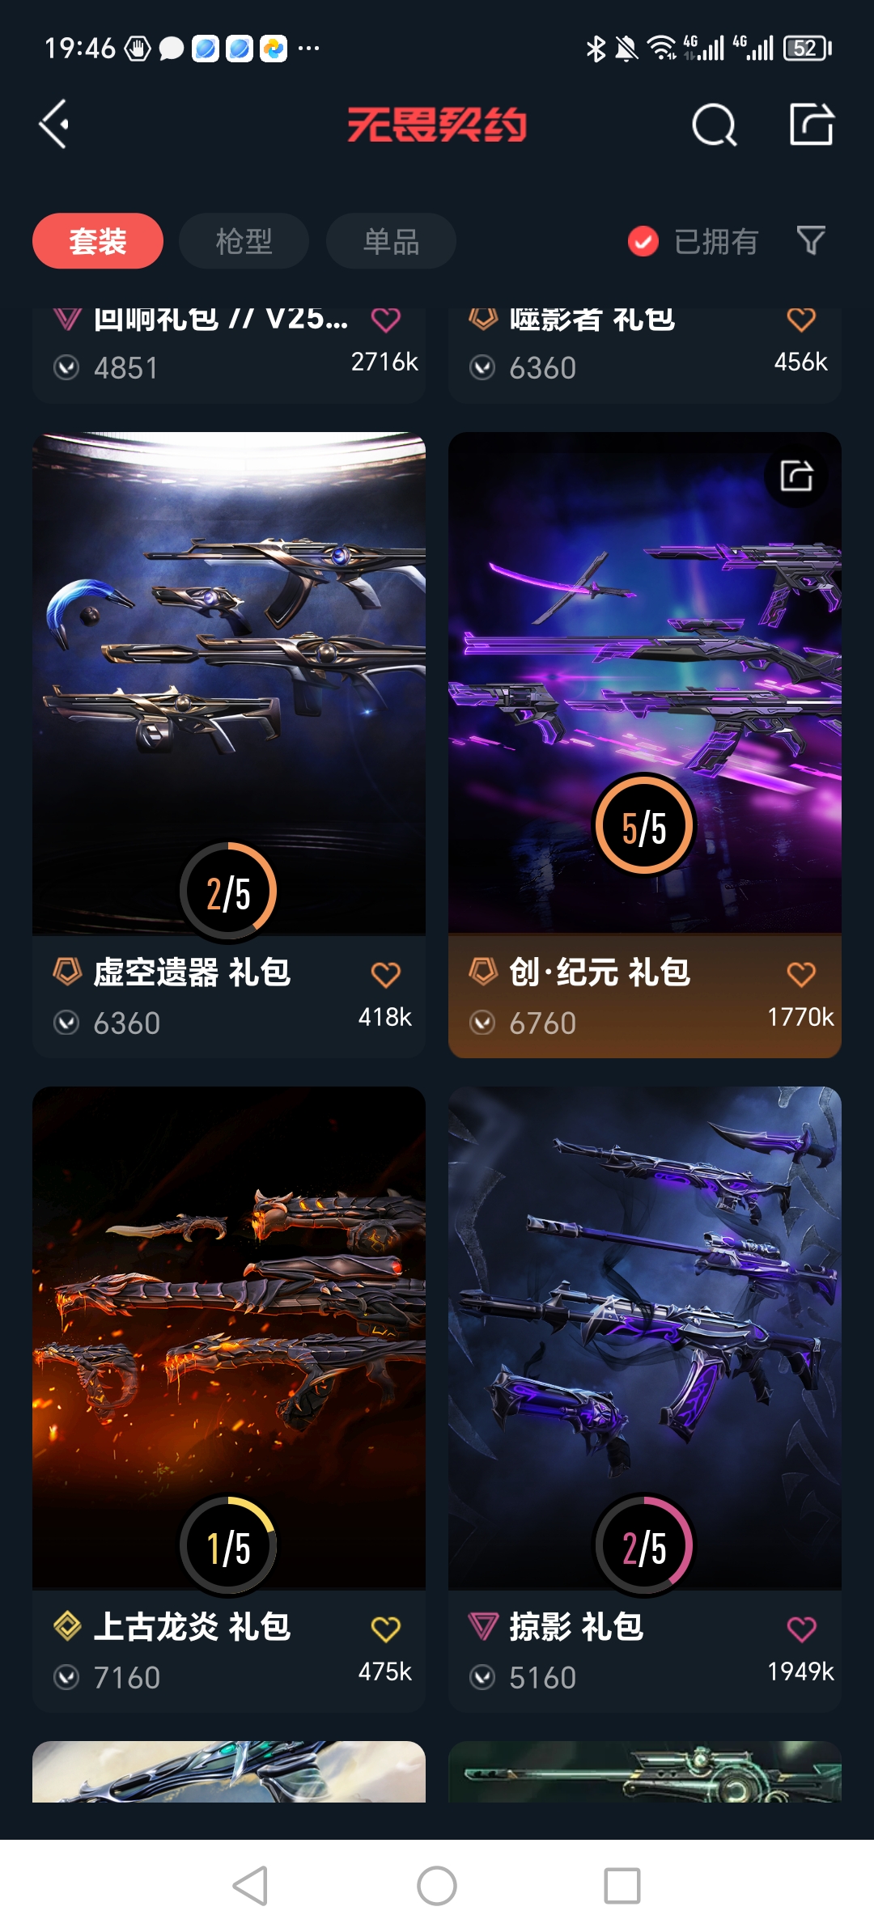Open the 虚空遗器 礼包 bundle image
This screenshot has width=874, height=1932.
[x=229, y=684]
